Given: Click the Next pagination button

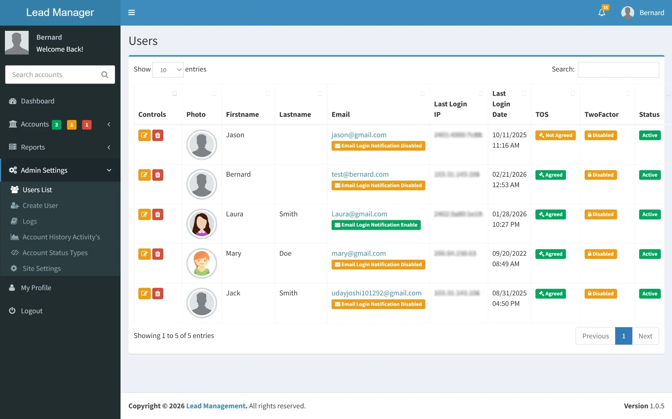Looking at the screenshot, I should 645,336.
